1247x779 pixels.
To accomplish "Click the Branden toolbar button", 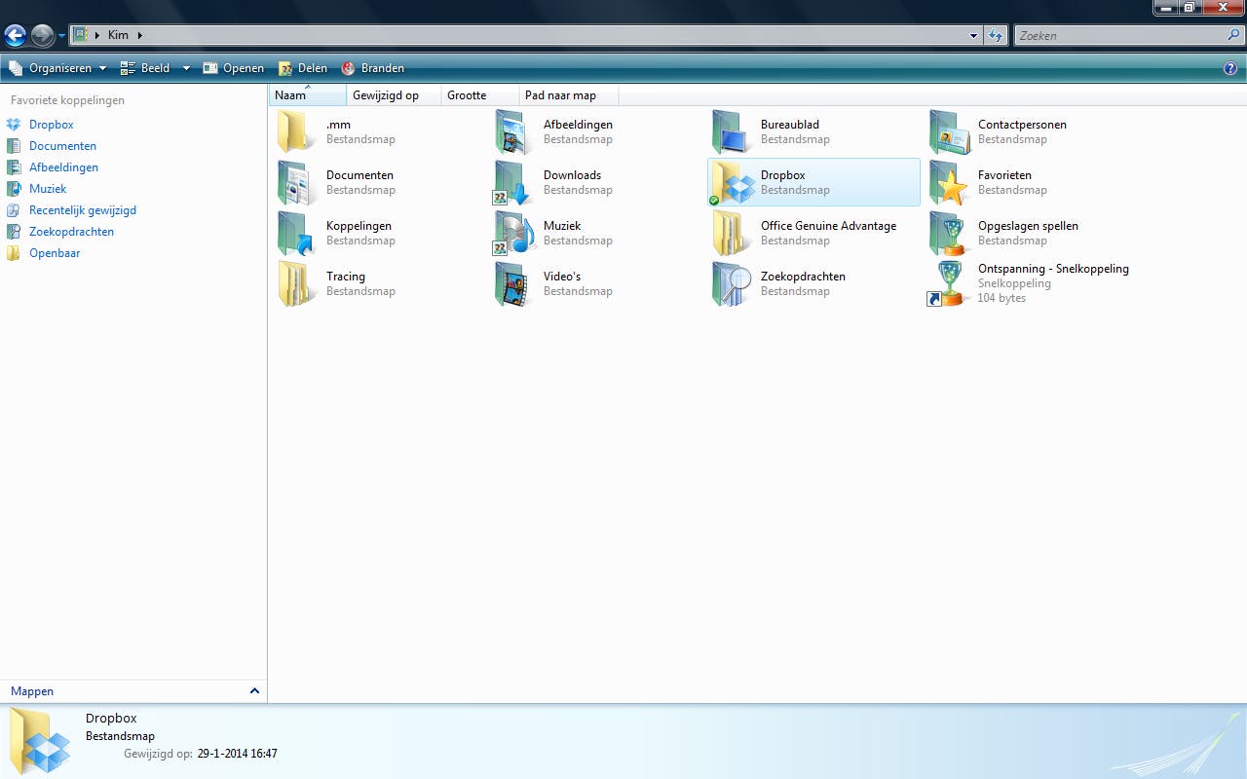I will click(372, 68).
